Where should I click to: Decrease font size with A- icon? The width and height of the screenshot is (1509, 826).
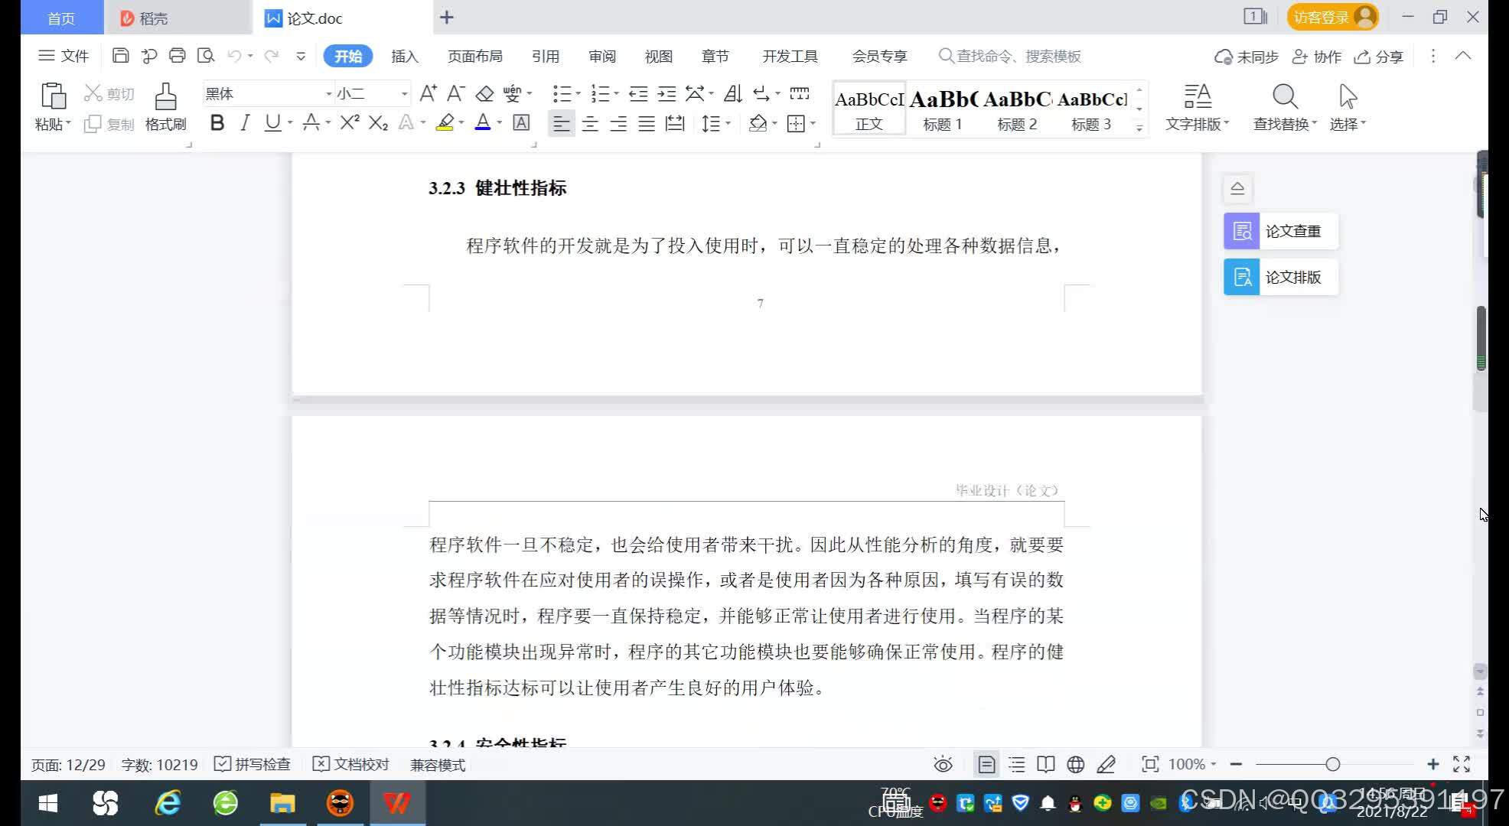click(455, 93)
